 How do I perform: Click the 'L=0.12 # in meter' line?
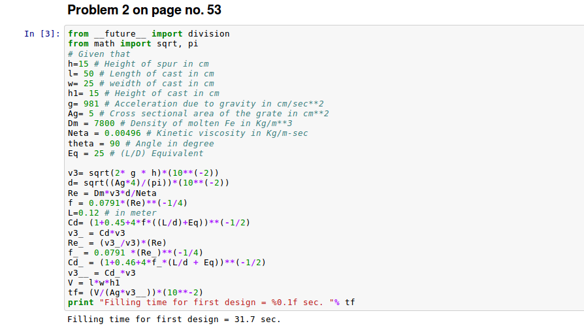[112, 213]
